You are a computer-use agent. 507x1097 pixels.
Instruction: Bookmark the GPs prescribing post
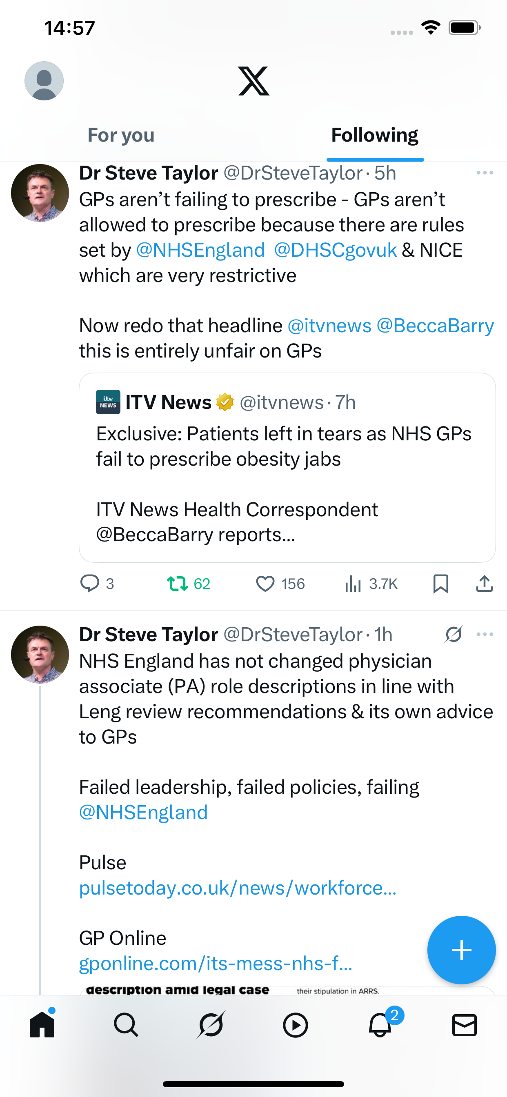click(x=440, y=584)
